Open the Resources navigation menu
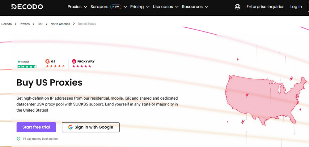309x147 pixels. [192, 7]
